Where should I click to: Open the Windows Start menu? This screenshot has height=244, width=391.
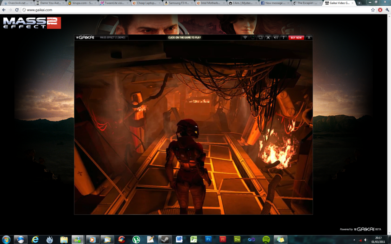(x=6, y=239)
